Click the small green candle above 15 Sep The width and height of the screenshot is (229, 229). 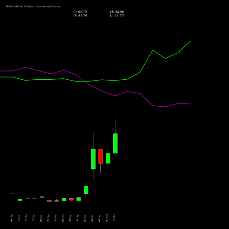coord(20,200)
